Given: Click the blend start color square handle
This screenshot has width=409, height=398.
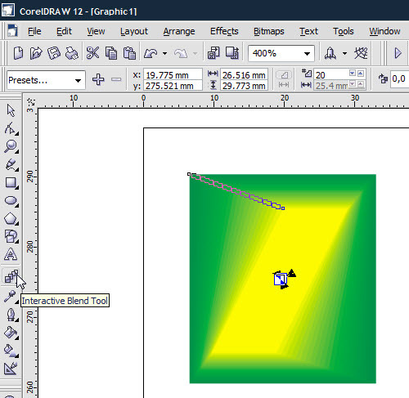Looking at the screenshot, I should pos(189,174).
